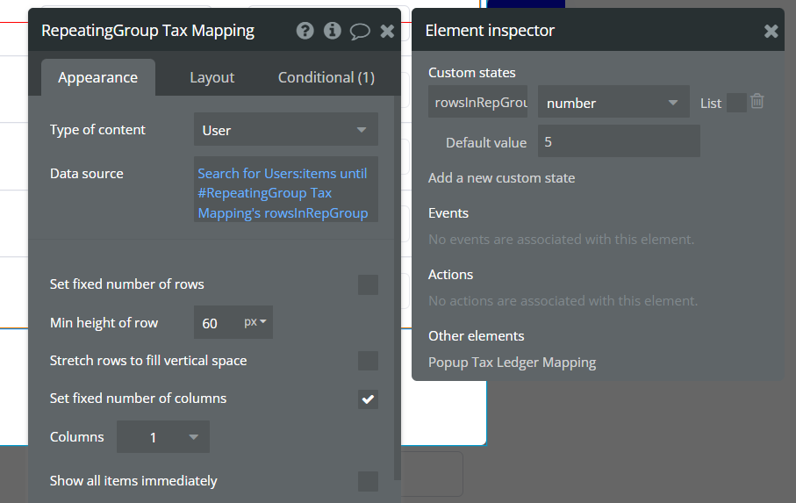This screenshot has height=503, width=796.
Task: Enable Show all items immediately
Action: (x=368, y=481)
